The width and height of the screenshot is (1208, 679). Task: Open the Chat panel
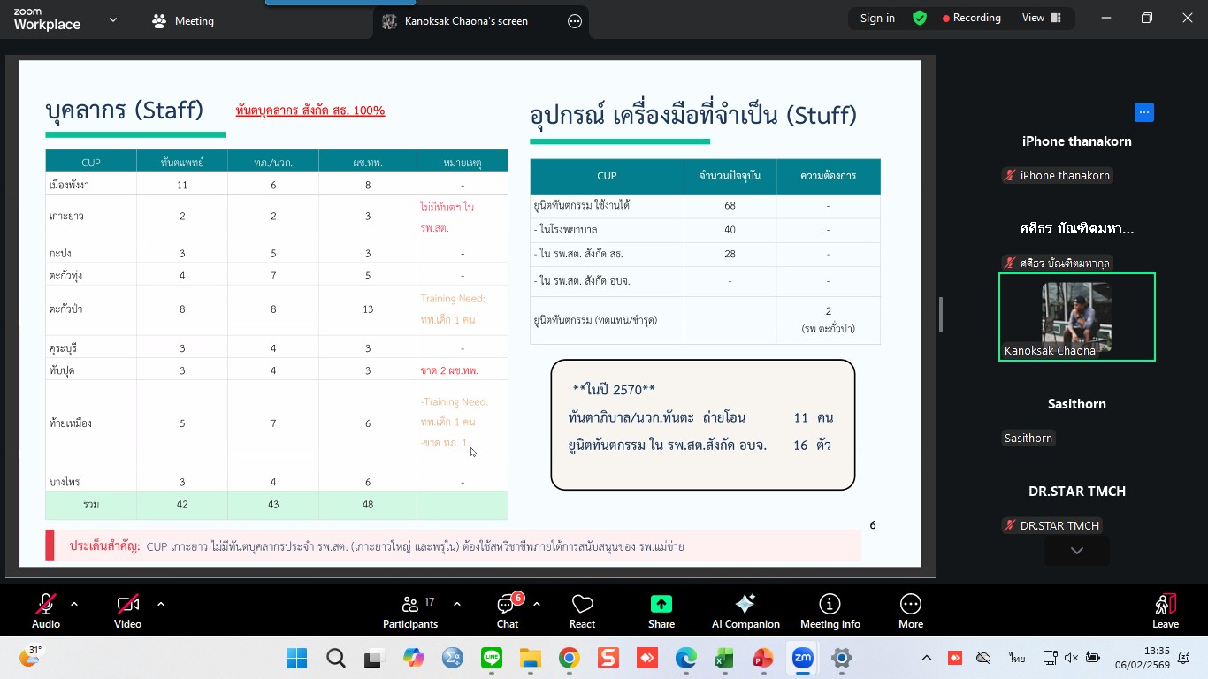[x=508, y=611]
